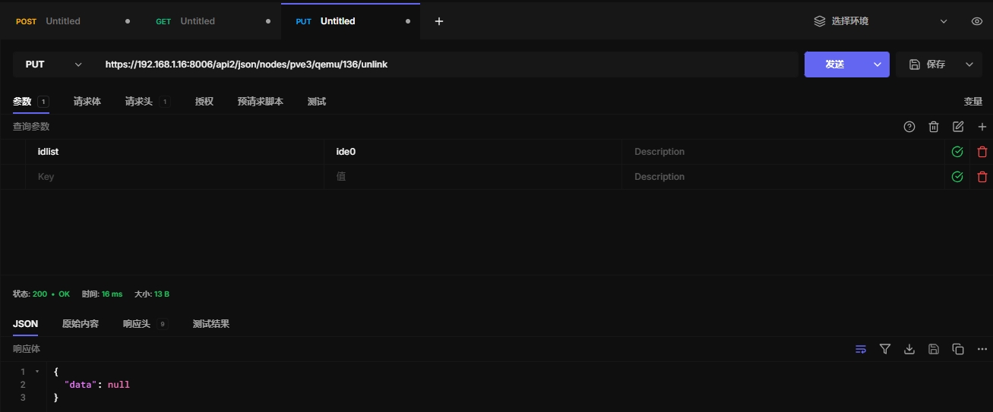
Task: Add a new request tab
Action: click(x=438, y=21)
